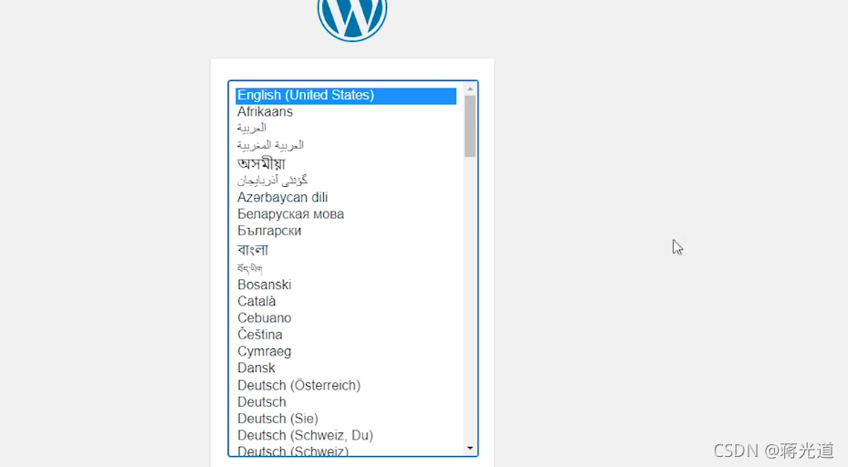Select Cymraeg language option
Screen dimensions: 848x467
(x=265, y=351)
